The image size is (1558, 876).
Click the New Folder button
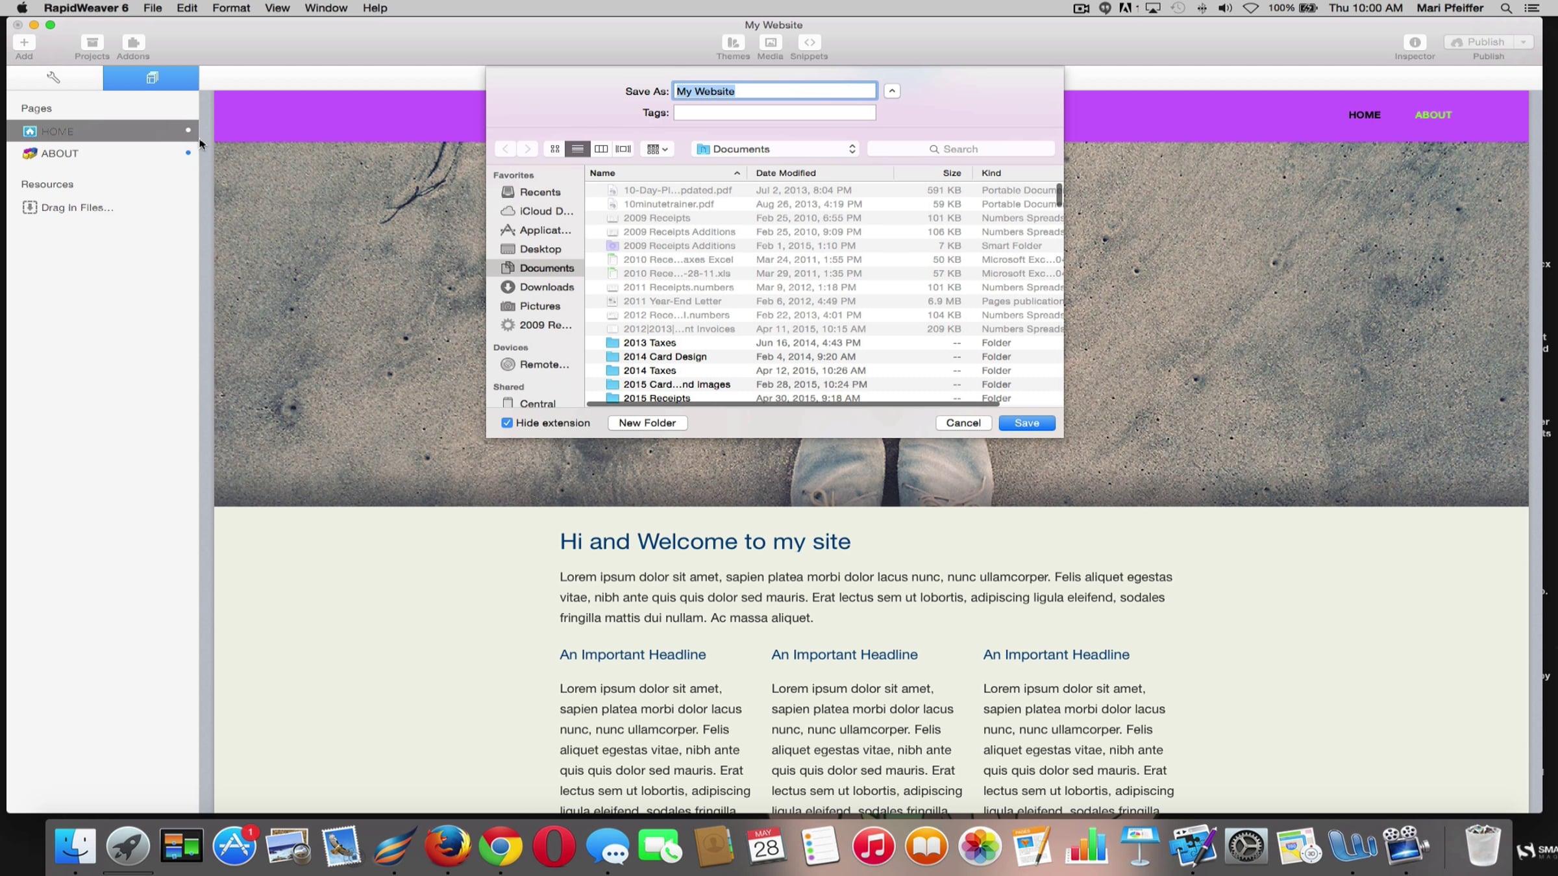(647, 423)
